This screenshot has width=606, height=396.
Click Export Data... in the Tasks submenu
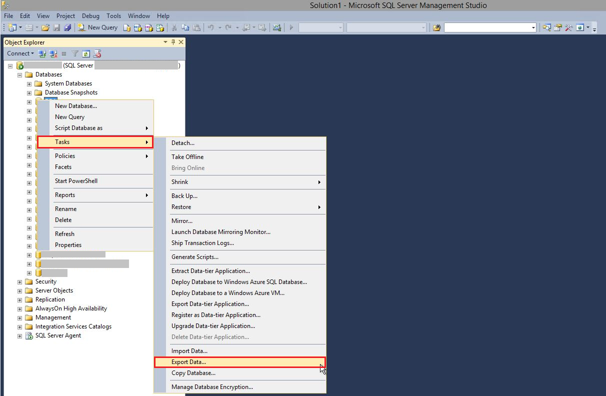point(240,362)
